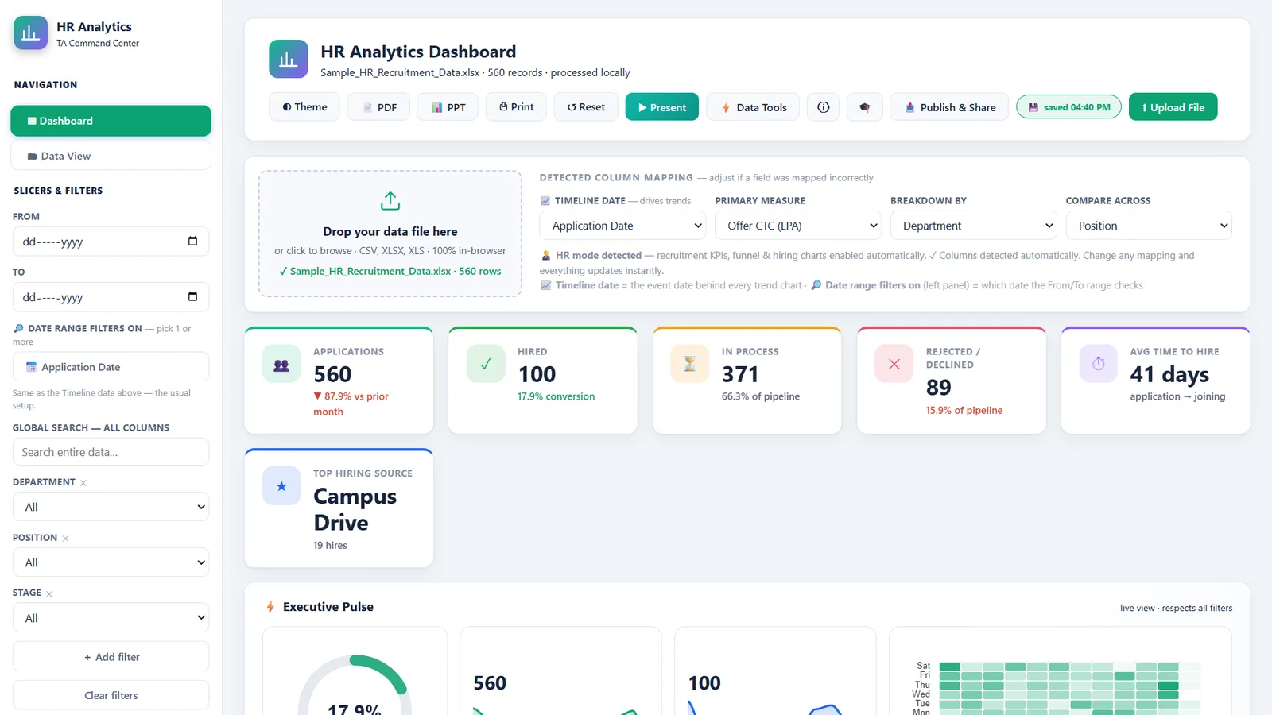This screenshot has width=1272, height=715.
Task: Open Data Tools
Action: [754, 107]
